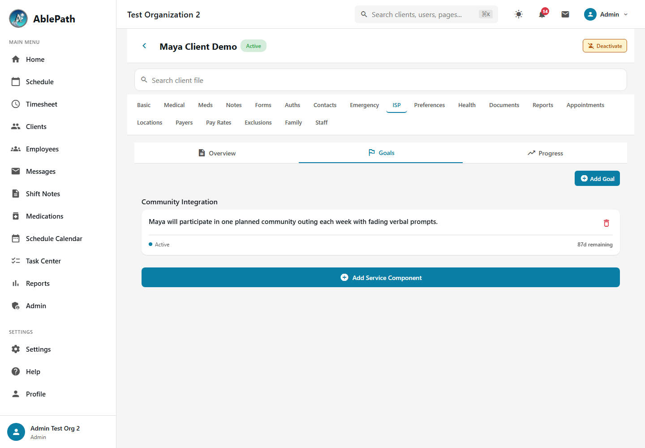Switch to the Progress sub-tab
Image resolution: width=645 pixels, height=448 pixels.
click(545, 153)
